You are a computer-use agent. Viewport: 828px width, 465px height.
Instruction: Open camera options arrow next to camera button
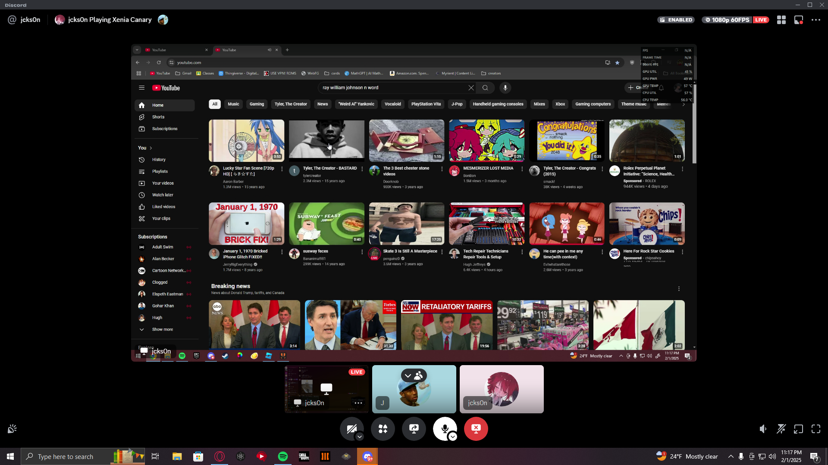click(x=360, y=437)
